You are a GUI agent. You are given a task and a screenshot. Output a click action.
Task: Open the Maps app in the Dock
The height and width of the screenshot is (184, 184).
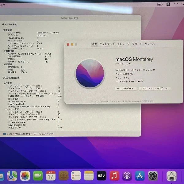pos(12,176)
